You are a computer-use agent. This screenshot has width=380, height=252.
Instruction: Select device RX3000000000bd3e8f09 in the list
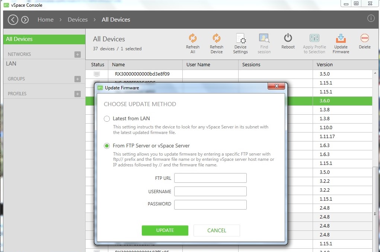coord(142,74)
